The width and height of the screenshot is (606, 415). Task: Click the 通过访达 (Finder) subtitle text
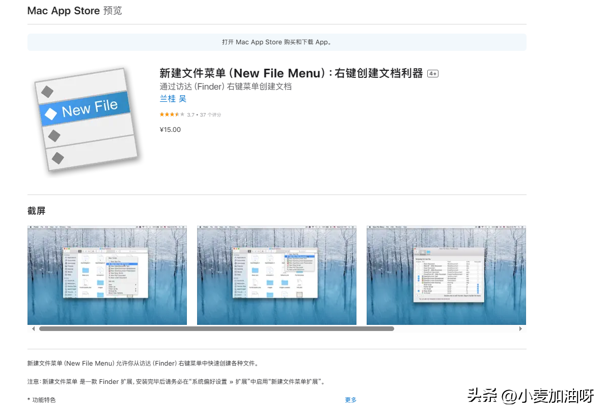226,87
